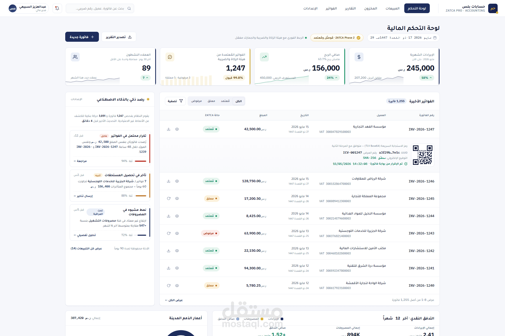This screenshot has width=505, height=336.
Task: Open the الإعدادات nav menu in header
Action: tap(310, 8)
